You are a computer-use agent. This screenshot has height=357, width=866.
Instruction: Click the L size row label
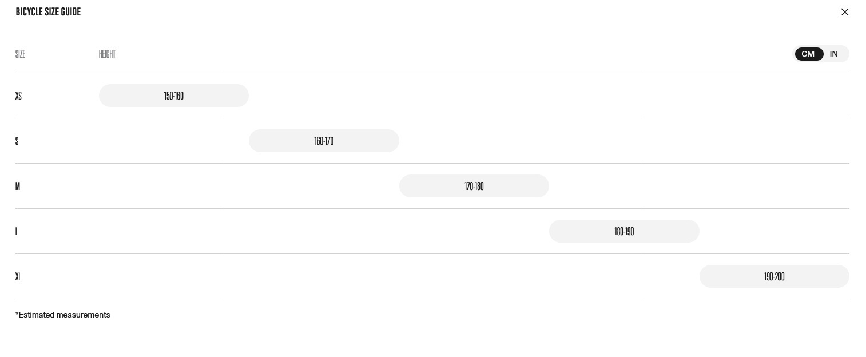(17, 232)
